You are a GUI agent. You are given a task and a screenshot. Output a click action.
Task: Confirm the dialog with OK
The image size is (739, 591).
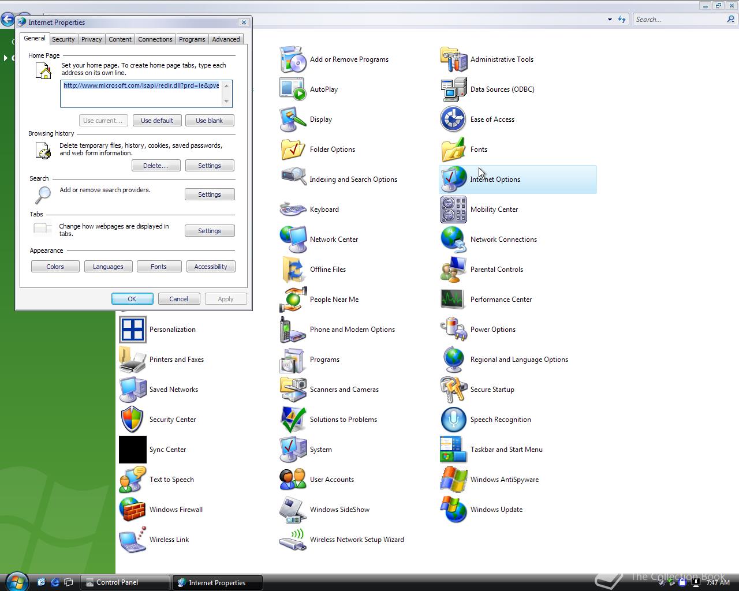pos(132,299)
